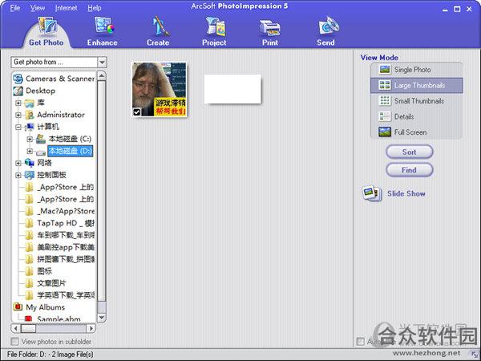This screenshot has width=481, height=361.
Task: Click the folder tree scroll down arrow
Action: [x=102, y=318]
